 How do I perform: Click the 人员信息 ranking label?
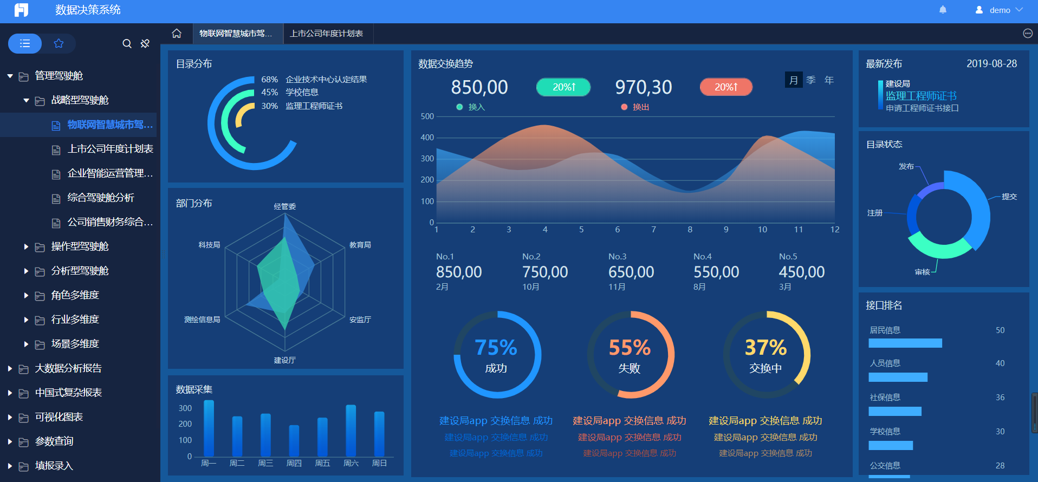(x=885, y=363)
